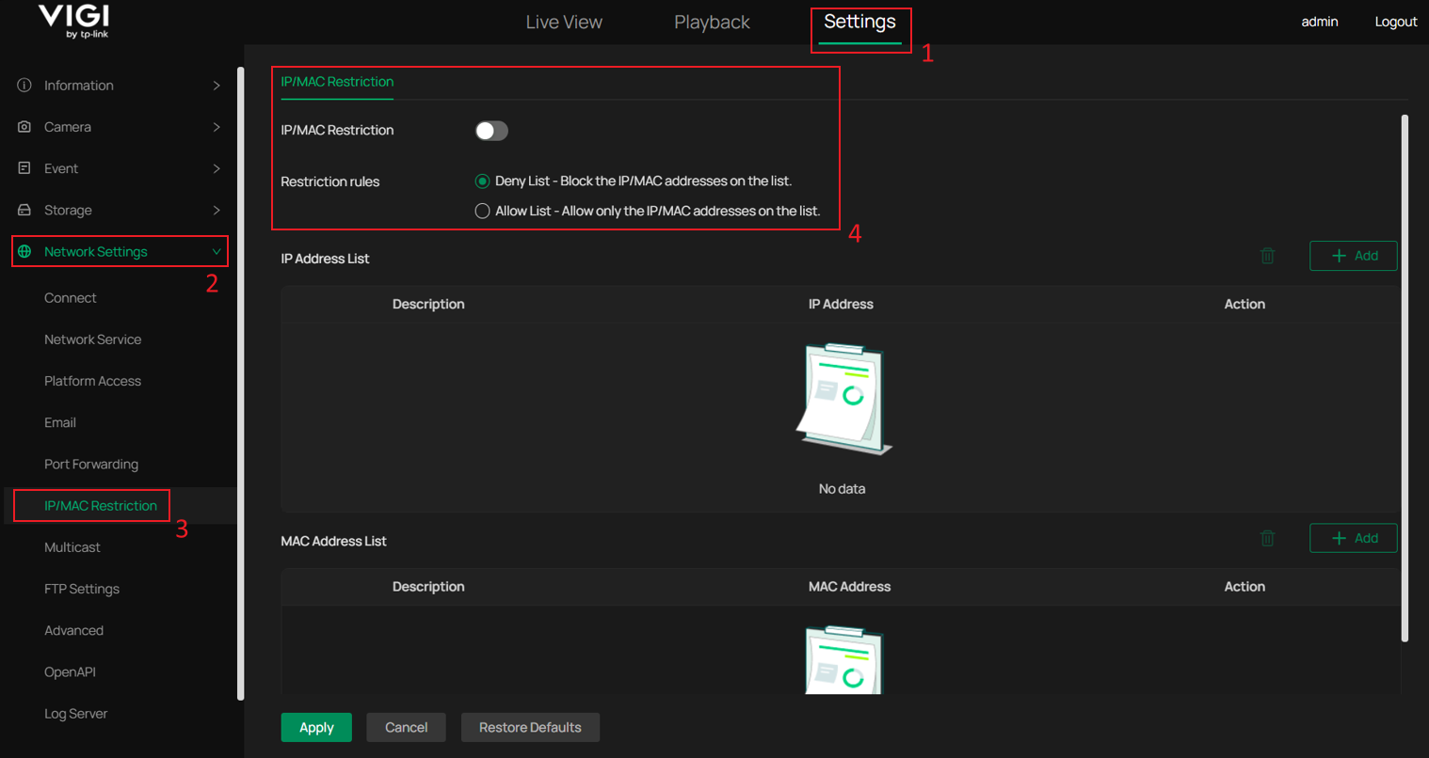Click Add button for IP Address List

[x=1354, y=256]
